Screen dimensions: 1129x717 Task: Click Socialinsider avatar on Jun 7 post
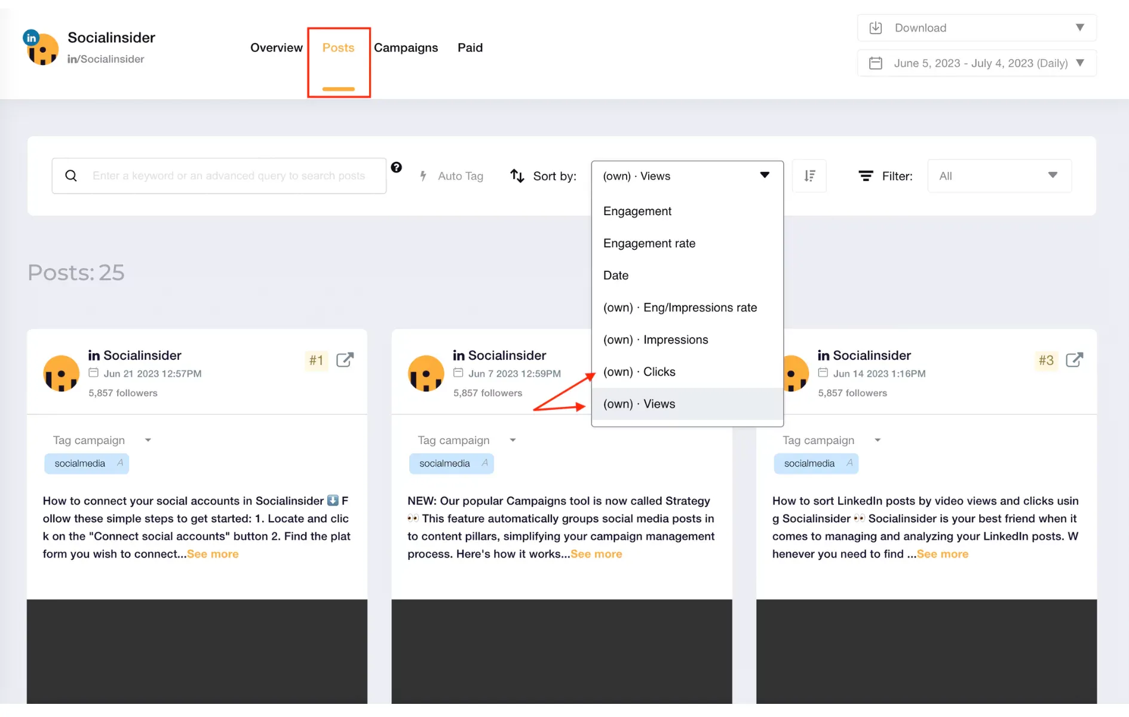point(426,373)
